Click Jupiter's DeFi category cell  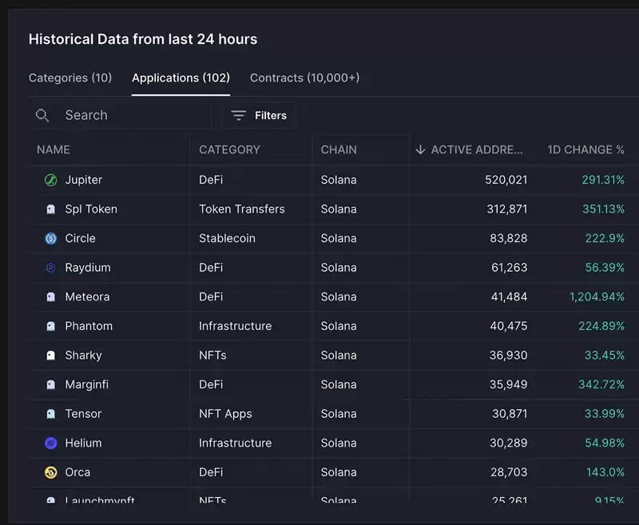click(x=211, y=180)
